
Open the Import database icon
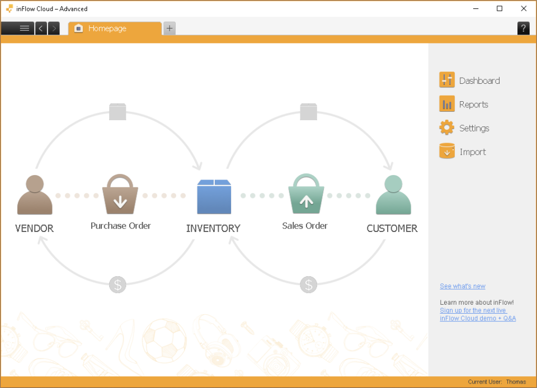447,152
